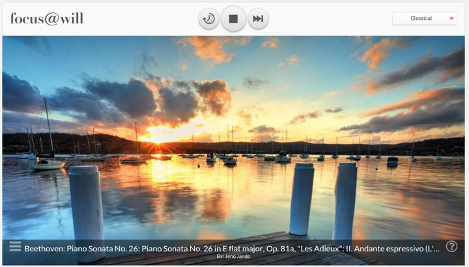
Task: Click the help question mark icon
Action: (x=451, y=246)
